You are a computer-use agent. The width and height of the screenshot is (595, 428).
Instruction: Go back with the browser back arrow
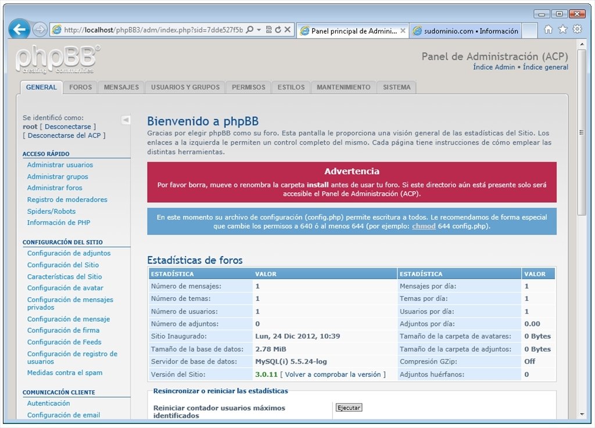(19, 29)
